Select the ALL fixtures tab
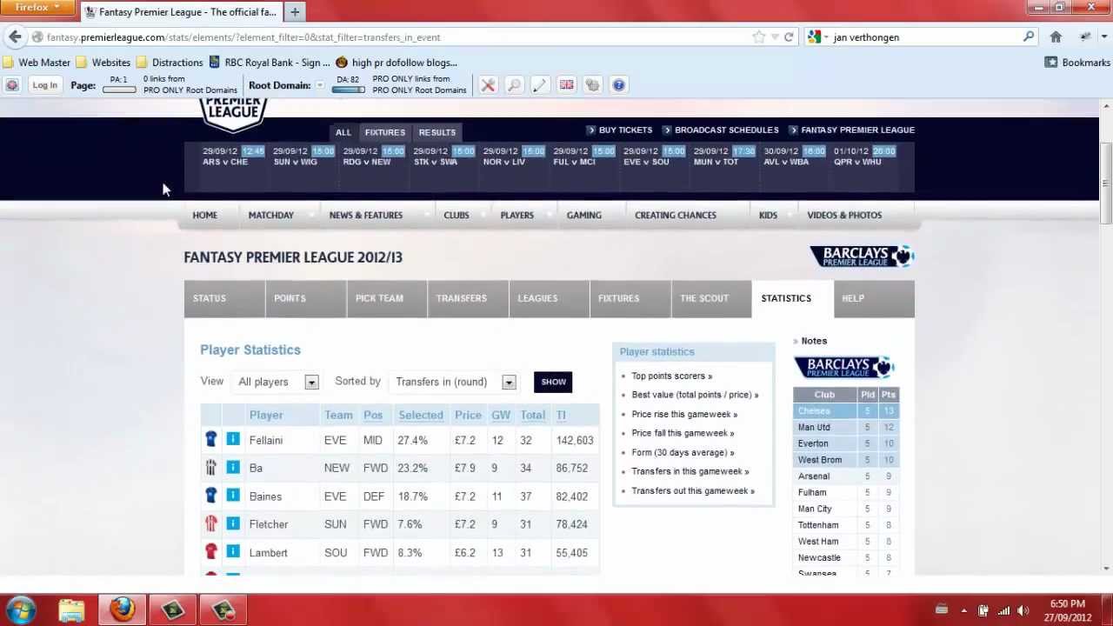Image resolution: width=1113 pixels, height=626 pixels. (x=343, y=132)
